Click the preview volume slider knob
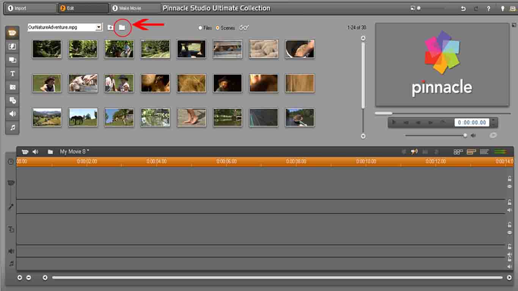 tap(465, 135)
